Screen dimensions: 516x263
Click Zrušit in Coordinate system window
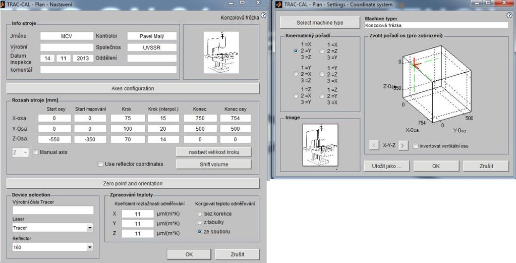coord(486,166)
